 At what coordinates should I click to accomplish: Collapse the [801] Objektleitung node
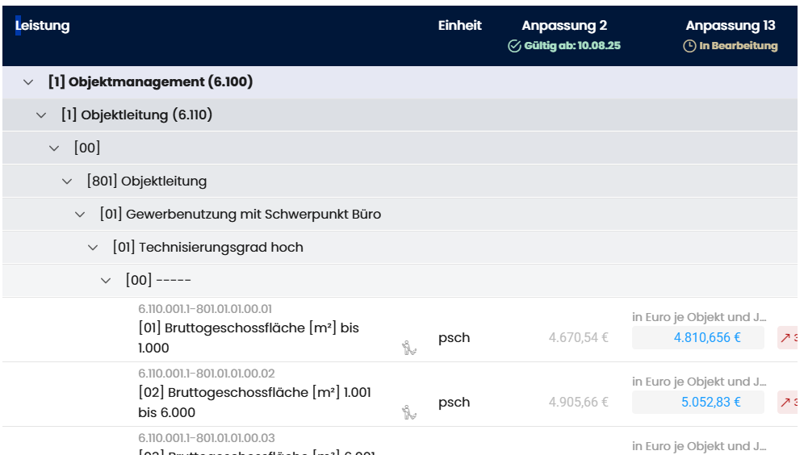(x=68, y=182)
